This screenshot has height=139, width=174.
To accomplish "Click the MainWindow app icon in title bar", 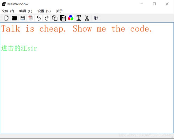I will [4, 4].
